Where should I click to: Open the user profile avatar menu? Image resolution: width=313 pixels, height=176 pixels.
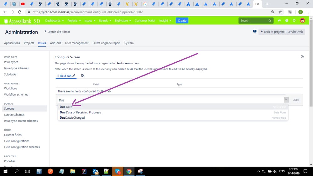point(302,21)
